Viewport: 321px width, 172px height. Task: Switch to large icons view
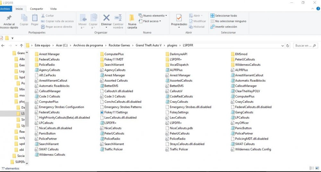[x=317, y=168]
